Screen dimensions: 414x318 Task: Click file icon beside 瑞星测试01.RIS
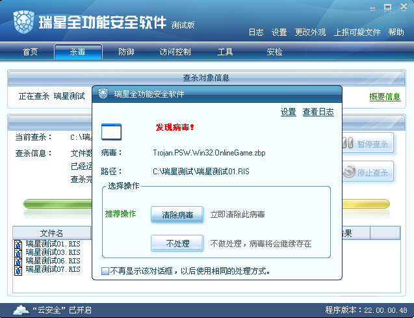coord(18,245)
